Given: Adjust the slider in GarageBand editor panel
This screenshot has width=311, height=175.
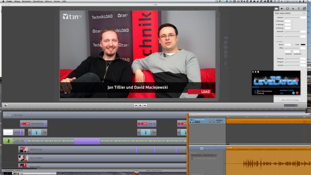Looking at the screenshot, I should (204, 155).
